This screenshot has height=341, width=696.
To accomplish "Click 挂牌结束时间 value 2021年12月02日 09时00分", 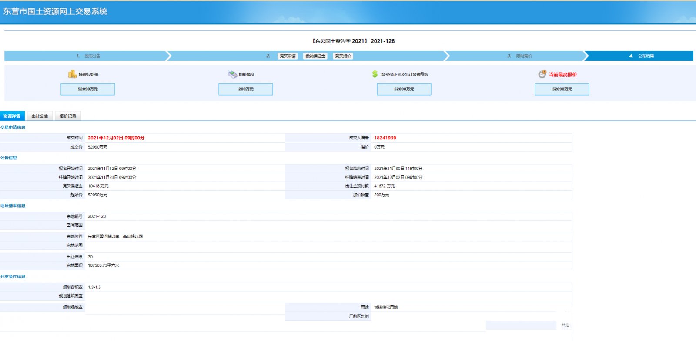I will (398, 177).
